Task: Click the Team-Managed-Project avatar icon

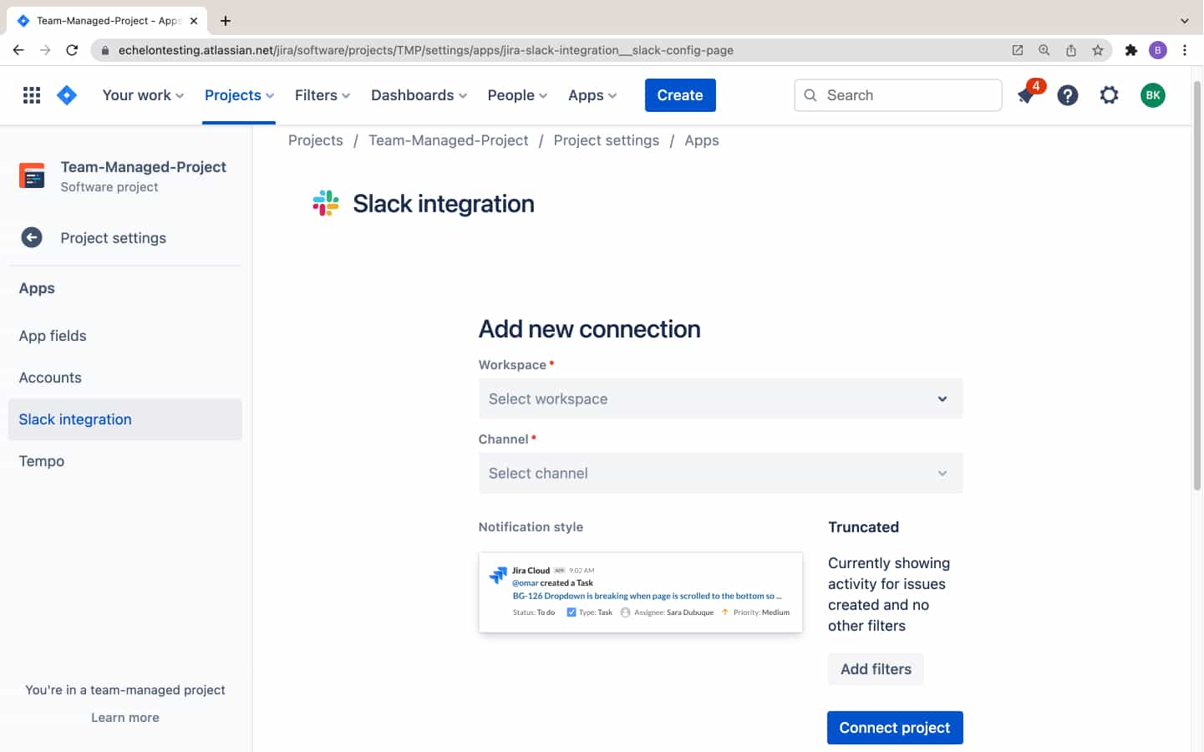Action: 31,175
